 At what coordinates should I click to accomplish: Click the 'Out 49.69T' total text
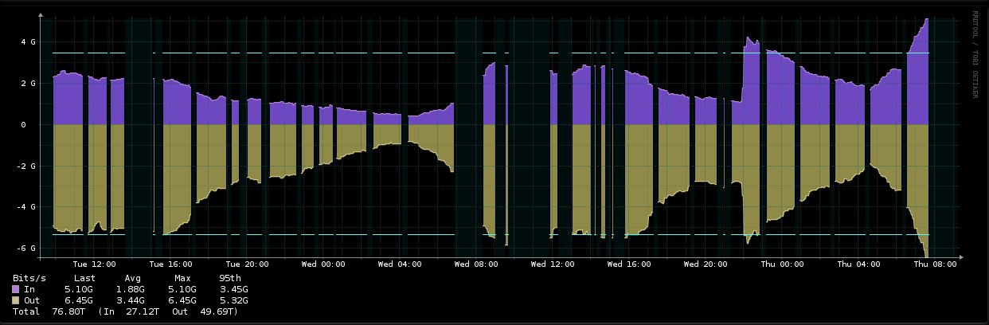point(205,312)
